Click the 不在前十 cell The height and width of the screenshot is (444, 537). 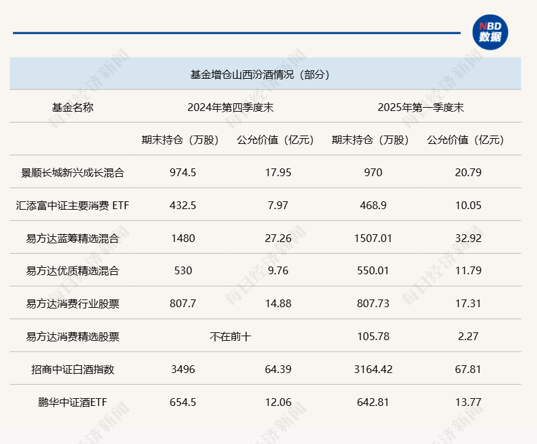coord(230,336)
